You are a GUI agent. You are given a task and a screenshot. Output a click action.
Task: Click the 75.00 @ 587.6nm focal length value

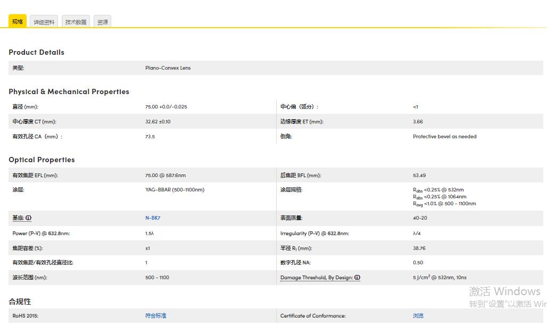point(165,175)
